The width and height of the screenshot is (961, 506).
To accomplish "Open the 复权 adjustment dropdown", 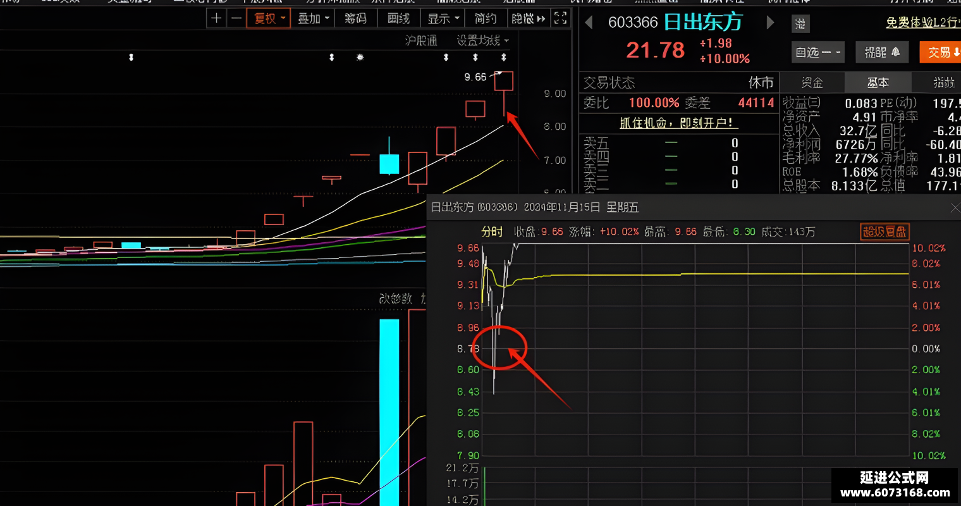I will tap(268, 18).
